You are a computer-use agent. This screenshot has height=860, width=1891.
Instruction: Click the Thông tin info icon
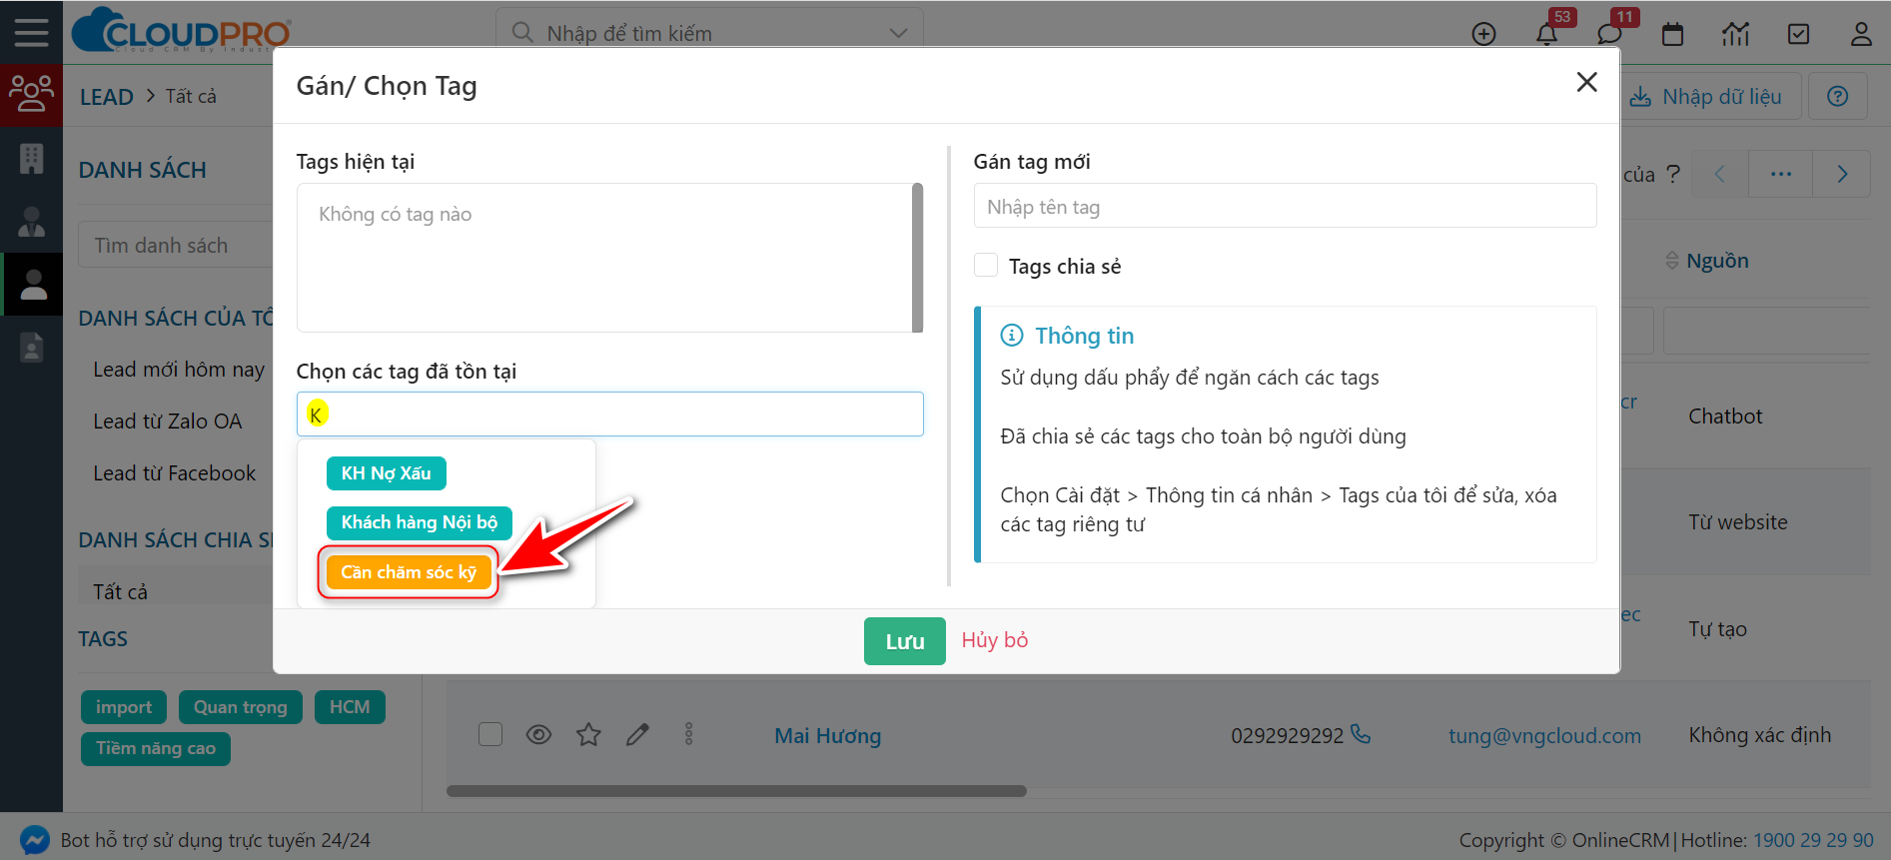(1011, 336)
